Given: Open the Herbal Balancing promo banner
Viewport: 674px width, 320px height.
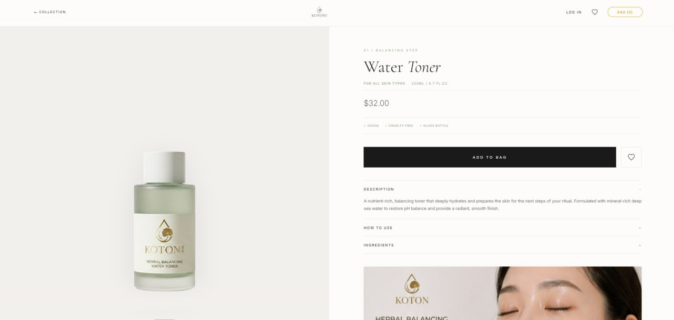Looking at the screenshot, I should click(x=502, y=293).
